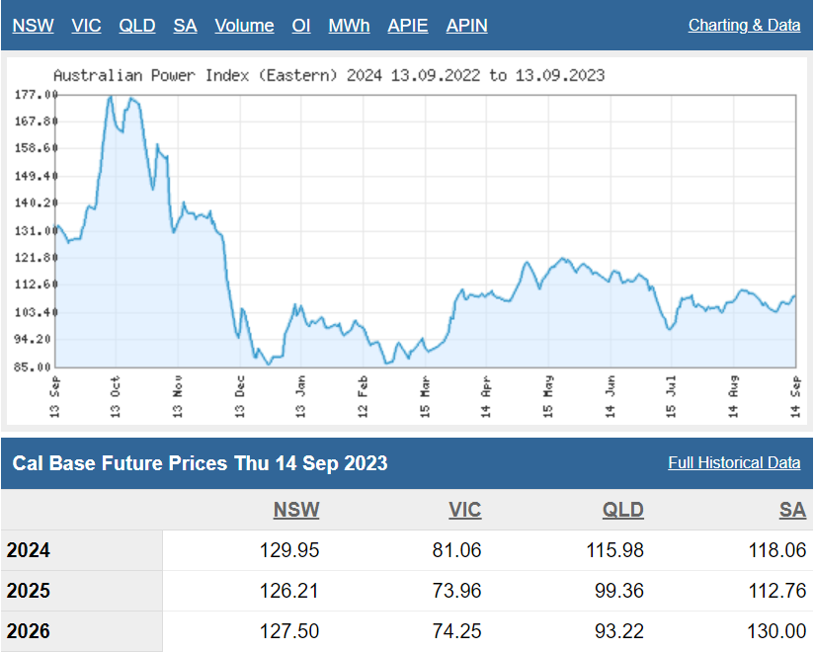Show the SA chart tab
Viewport: 815px width, 652px height.
(185, 26)
